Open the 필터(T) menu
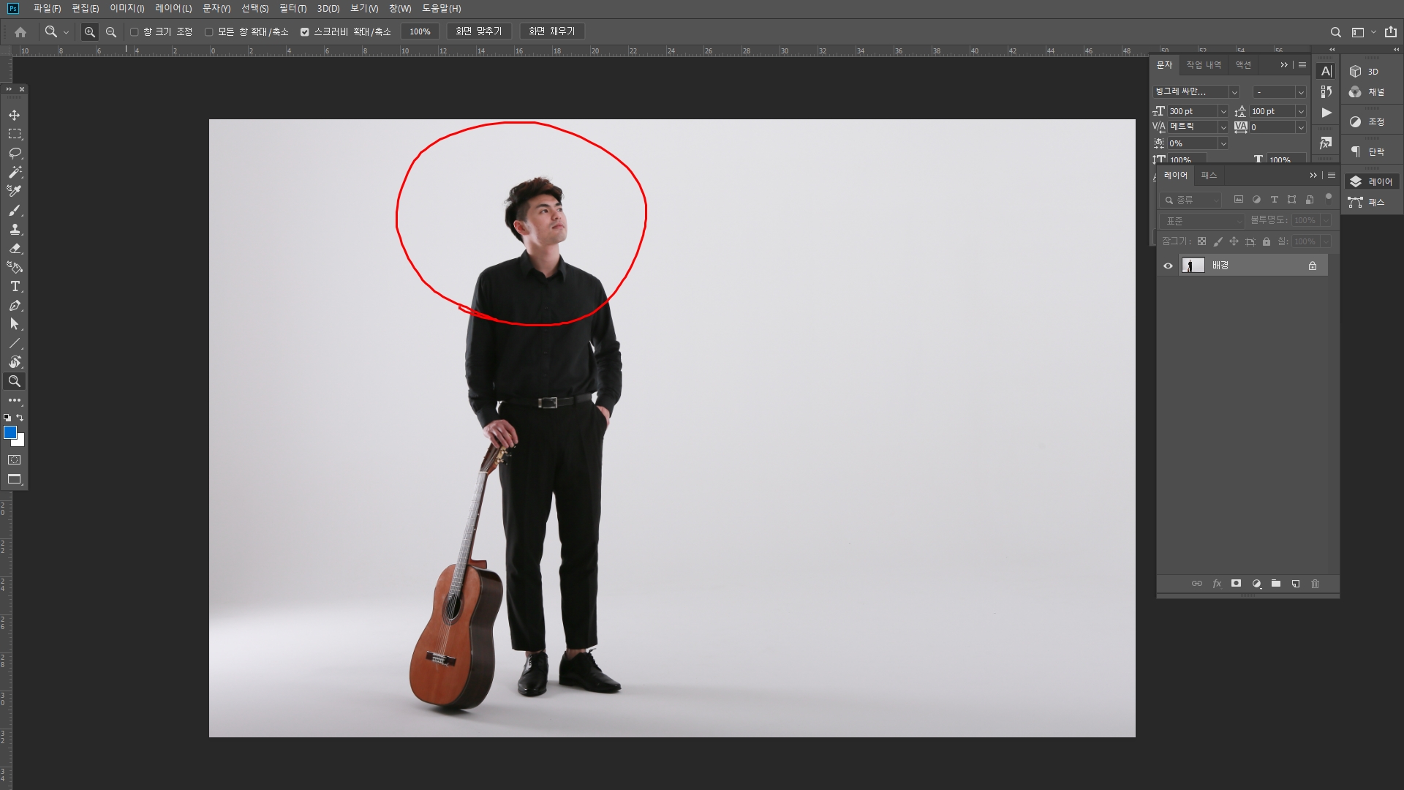1404x790 pixels. (292, 9)
